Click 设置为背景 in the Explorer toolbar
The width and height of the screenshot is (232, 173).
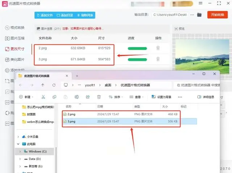(161, 97)
